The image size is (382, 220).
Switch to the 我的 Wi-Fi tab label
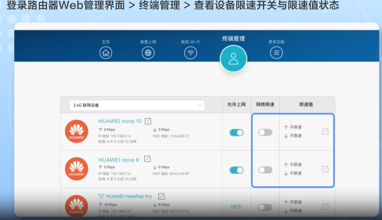[x=190, y=42]
